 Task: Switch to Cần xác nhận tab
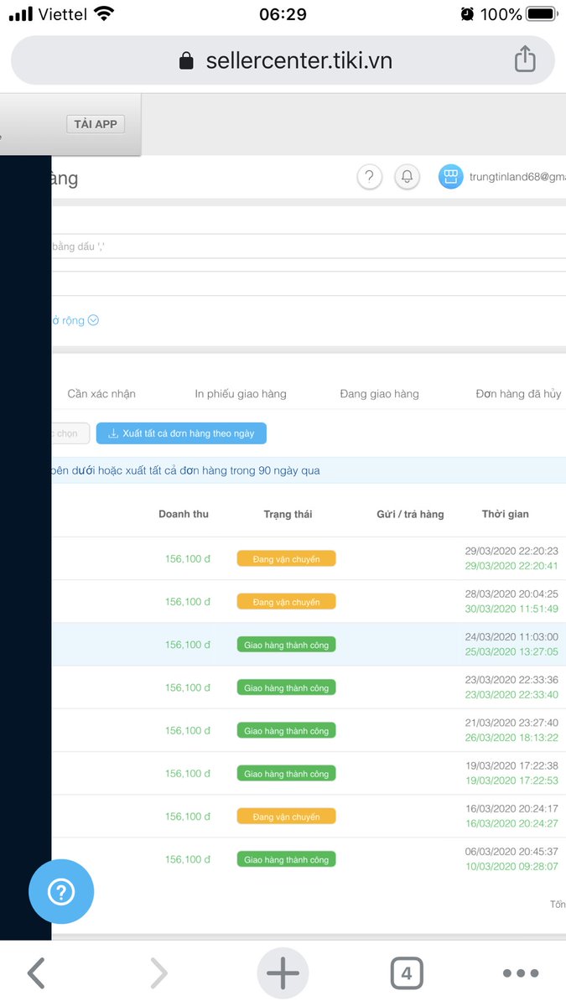click(x=101, y=394)
